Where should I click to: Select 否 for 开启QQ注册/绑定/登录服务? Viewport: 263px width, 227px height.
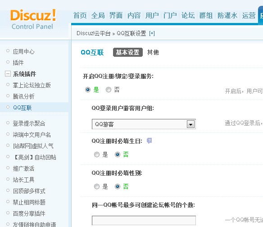(x=109, y=90)
